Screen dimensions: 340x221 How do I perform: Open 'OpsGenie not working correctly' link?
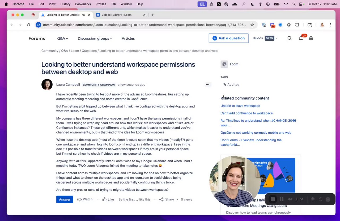tap(256, 133)
